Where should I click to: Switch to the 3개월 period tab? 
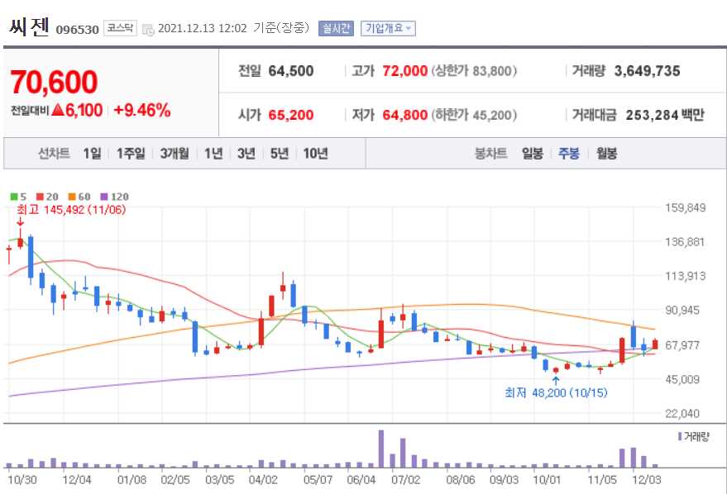tap(175, 154)
